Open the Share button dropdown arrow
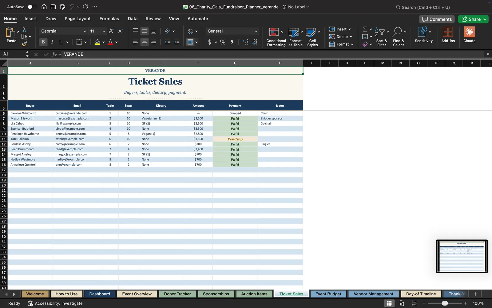This screenshot has height=308, width=492. tap(485, 19)
